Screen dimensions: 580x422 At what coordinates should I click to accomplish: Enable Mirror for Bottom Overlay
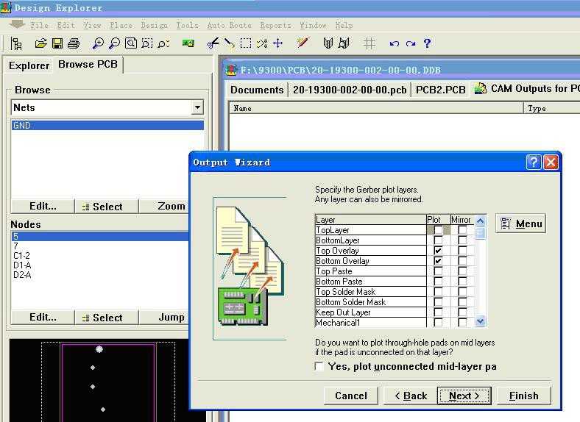[x=462, y=261]
